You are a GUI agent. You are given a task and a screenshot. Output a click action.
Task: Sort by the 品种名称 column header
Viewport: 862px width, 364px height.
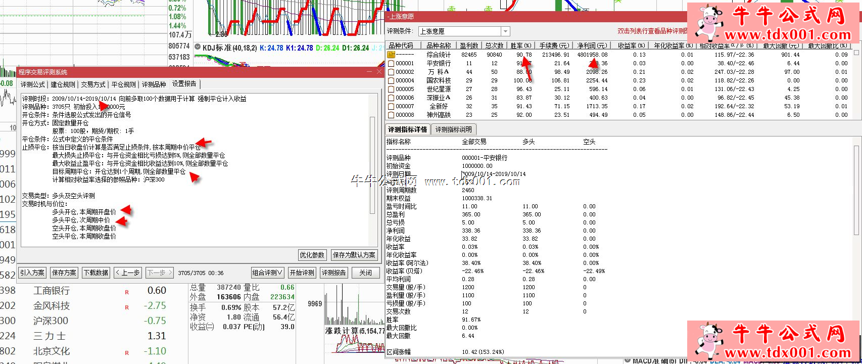click(x=439, y=45)
